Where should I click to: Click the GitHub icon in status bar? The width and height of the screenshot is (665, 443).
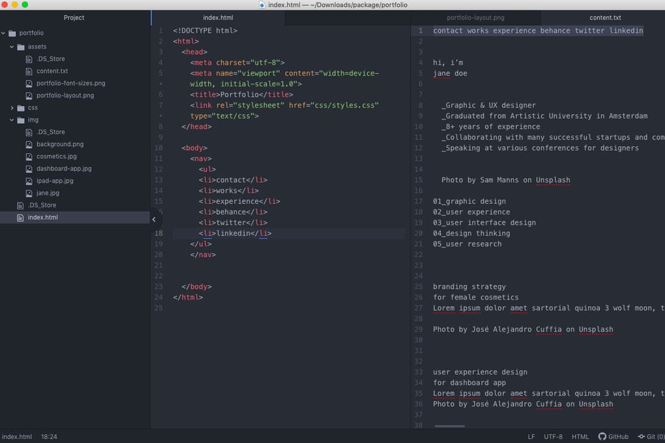(x=602, y=436)
